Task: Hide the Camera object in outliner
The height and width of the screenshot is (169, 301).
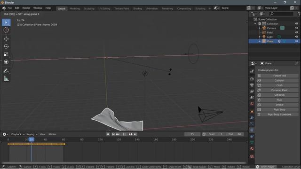Action: pos(297,28)
